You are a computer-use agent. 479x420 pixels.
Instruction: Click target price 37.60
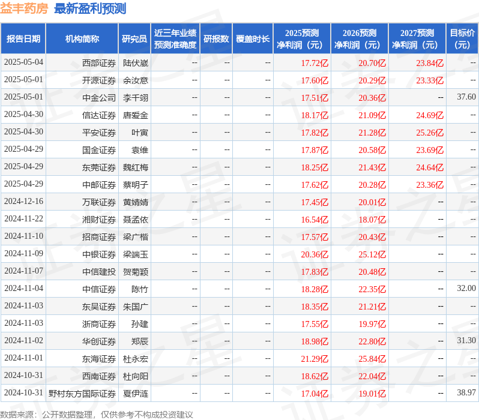tap(466, 97)
